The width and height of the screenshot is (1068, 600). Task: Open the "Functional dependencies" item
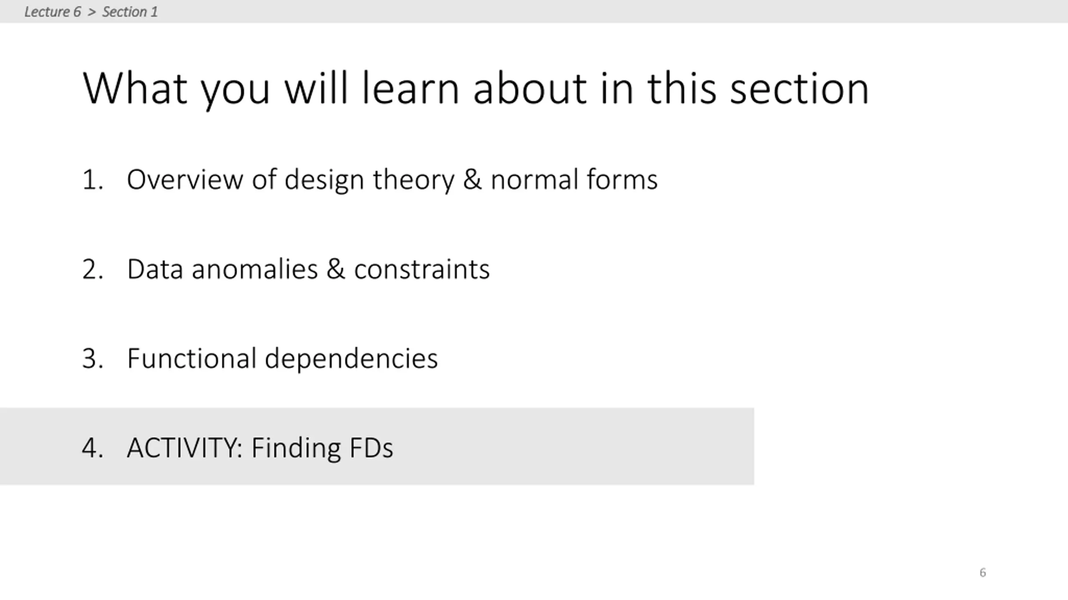[x=282, y=359]
